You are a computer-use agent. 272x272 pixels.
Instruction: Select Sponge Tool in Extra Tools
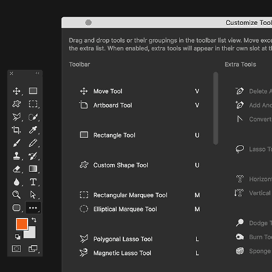[x=253, y=251]
